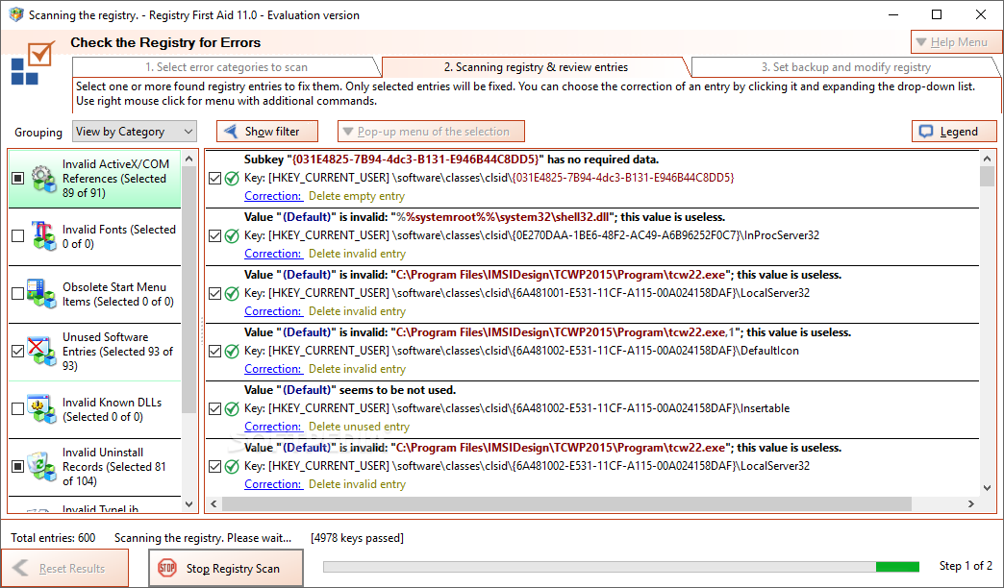Click horizontal scrollbar right arrow
Screen dimensions: 1004x588
[x=971, y=504]
